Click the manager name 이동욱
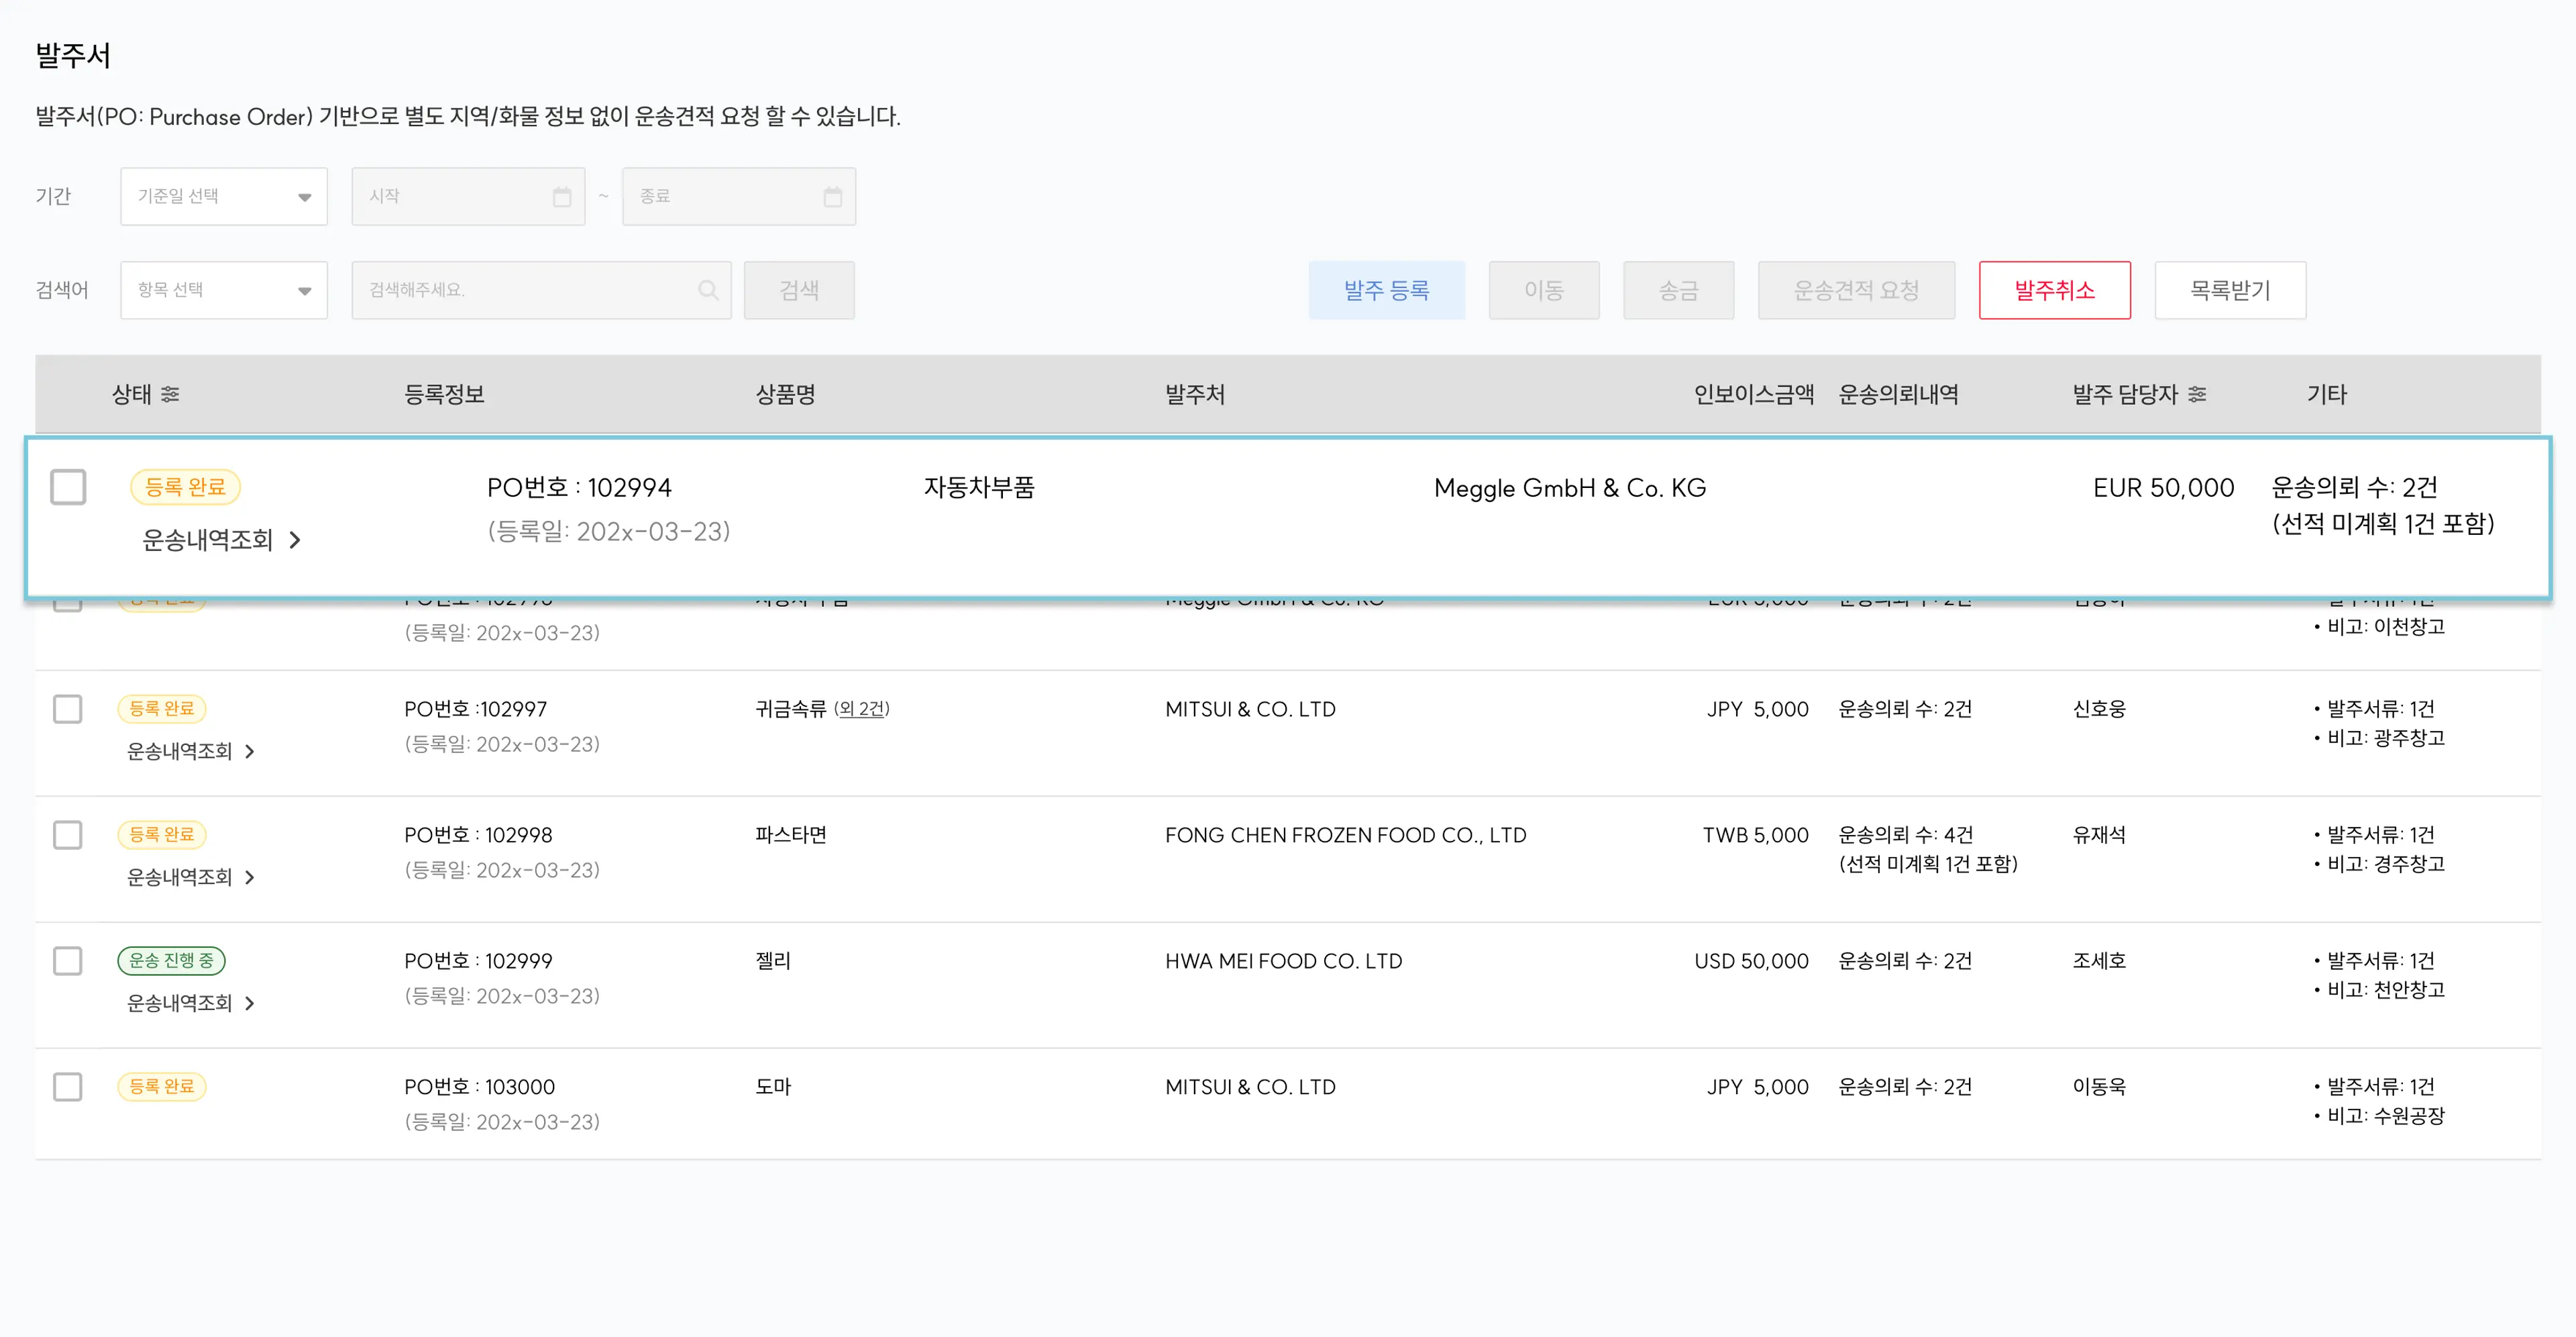This screenshot has width=2576, height=1337. (x=2099, y=1088)
